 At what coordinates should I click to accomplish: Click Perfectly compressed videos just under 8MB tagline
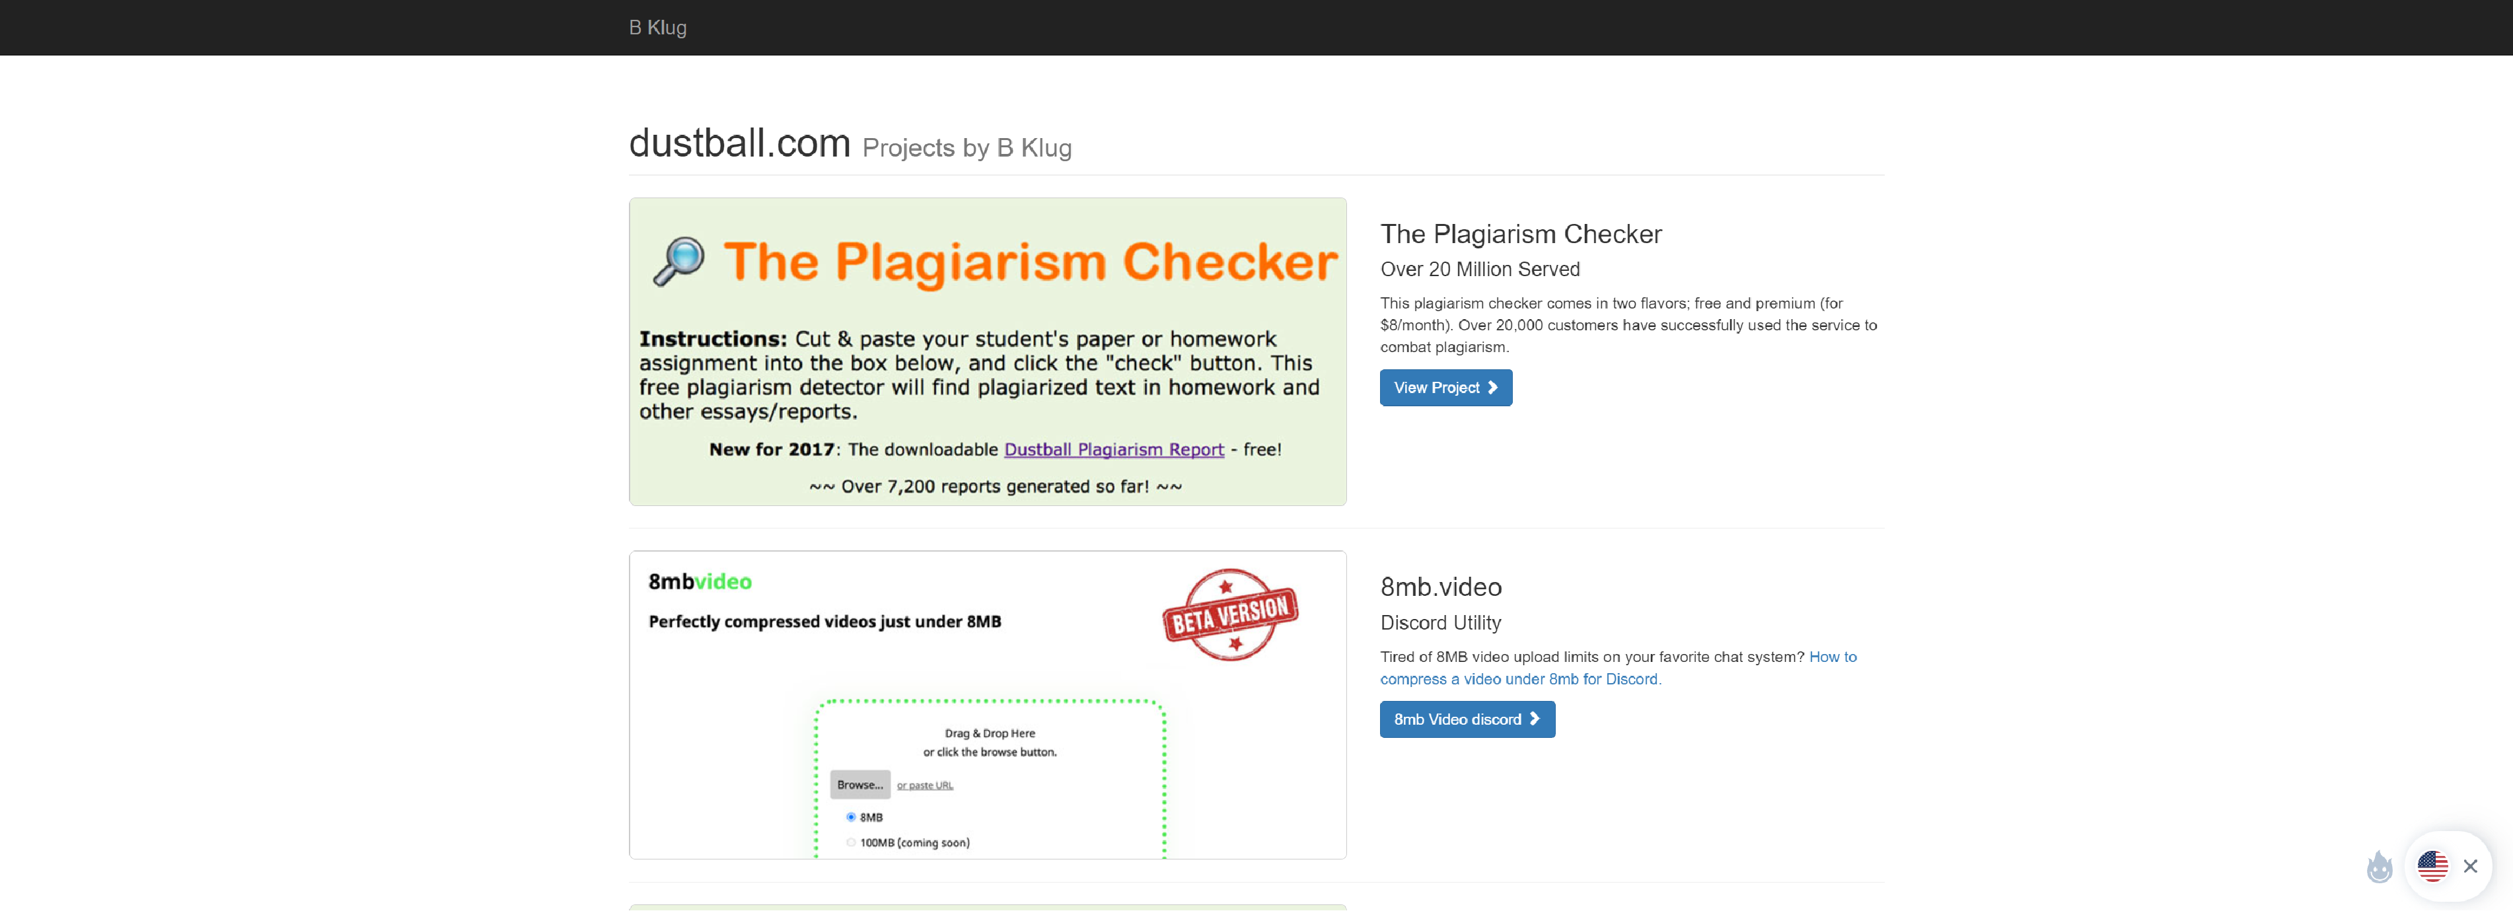point(824,621)
